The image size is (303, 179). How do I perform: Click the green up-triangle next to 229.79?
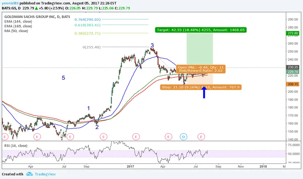(36, 8)
